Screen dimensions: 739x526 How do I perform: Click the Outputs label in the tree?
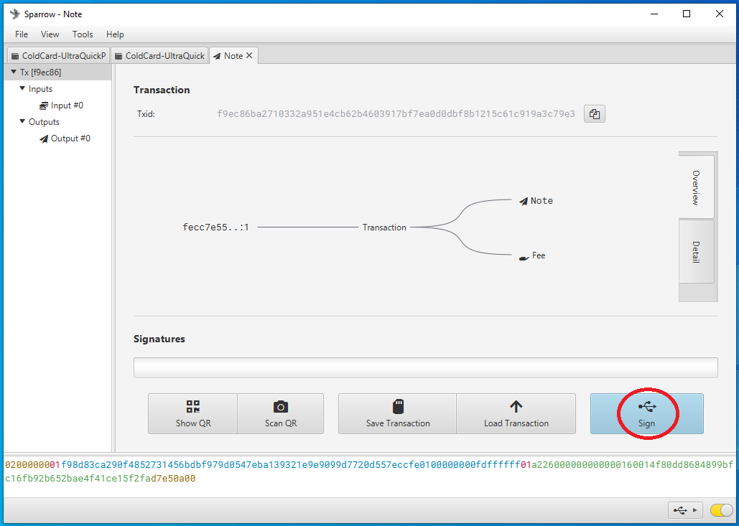[x=44, y=121]
